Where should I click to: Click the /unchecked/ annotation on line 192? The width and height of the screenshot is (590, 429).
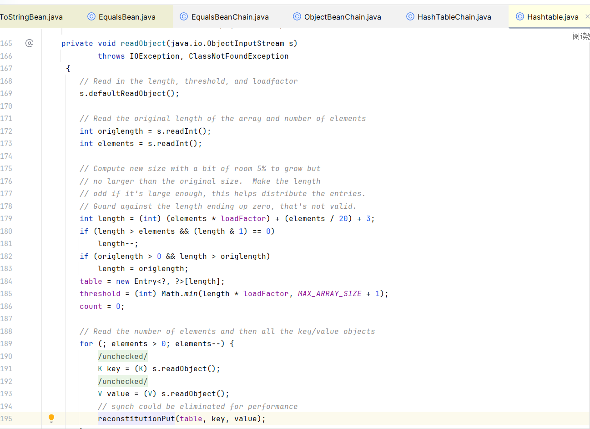coord(123,381)
